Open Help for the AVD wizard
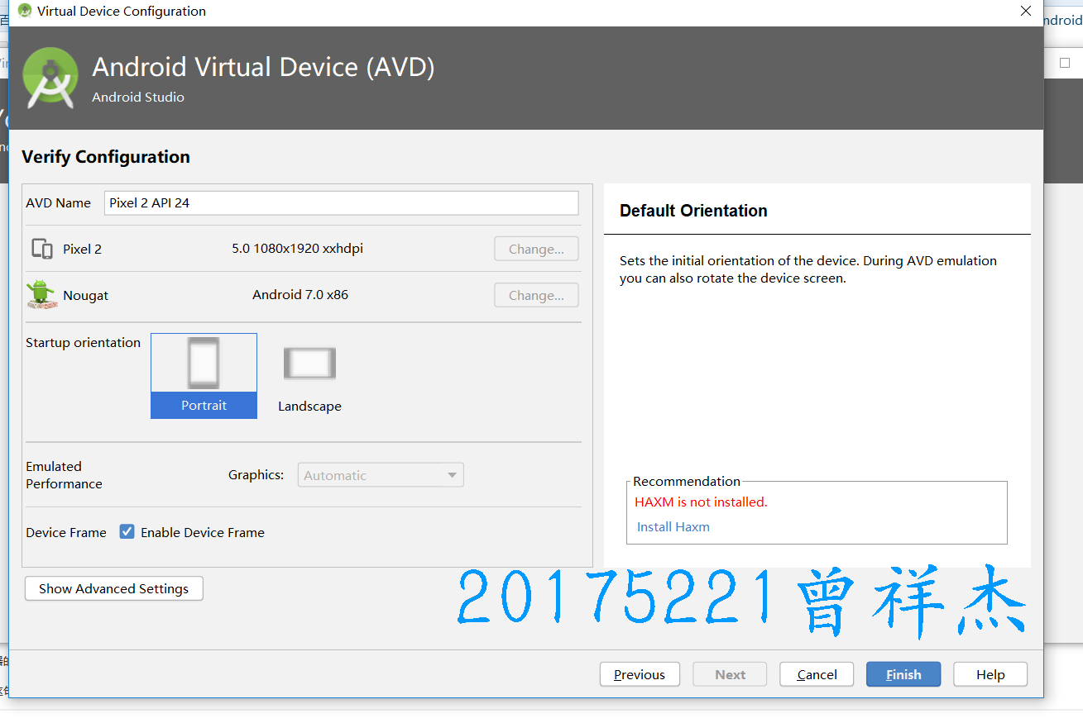This screenshot has height=723, width=1083. point(990,674)
